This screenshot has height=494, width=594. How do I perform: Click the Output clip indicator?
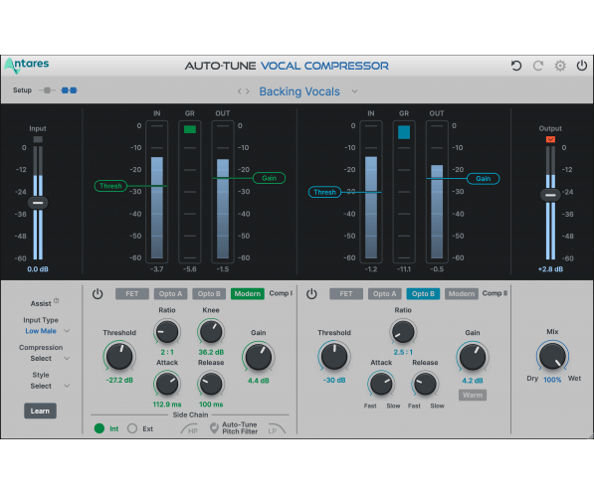[550, 139]
